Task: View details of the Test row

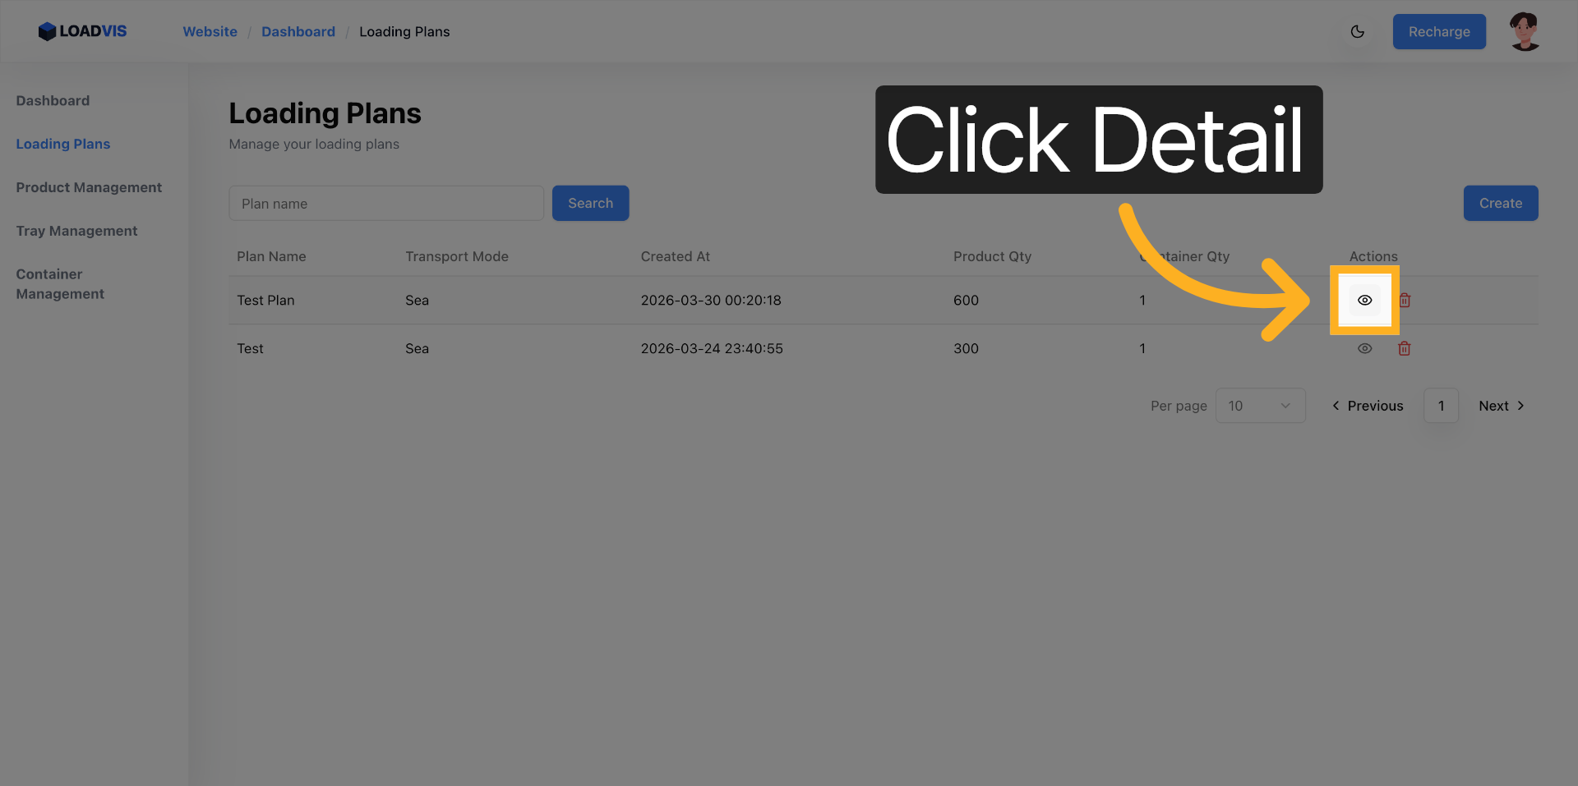Action: coord(1364,349)
